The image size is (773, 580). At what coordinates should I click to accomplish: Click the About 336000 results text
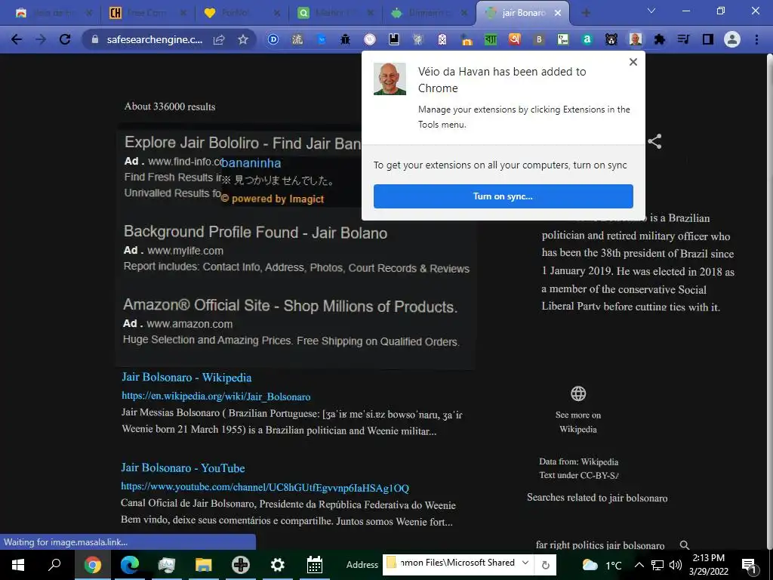pos(170,106)
